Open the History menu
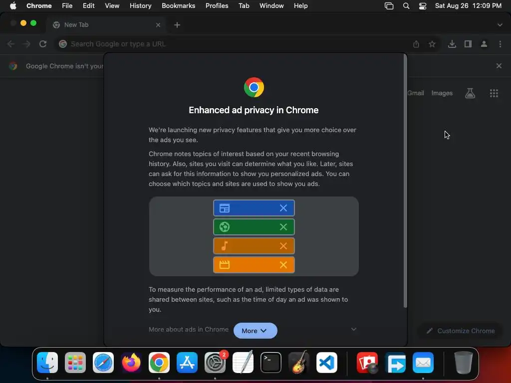 pos(140,5)
